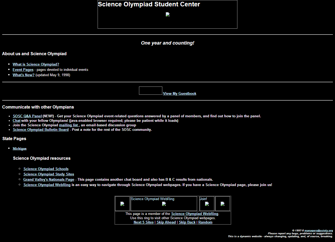Screen dimensions: 335x242
Task: Visit the Science Olympiad Bulletin Board
Action: tap(41, 129)
